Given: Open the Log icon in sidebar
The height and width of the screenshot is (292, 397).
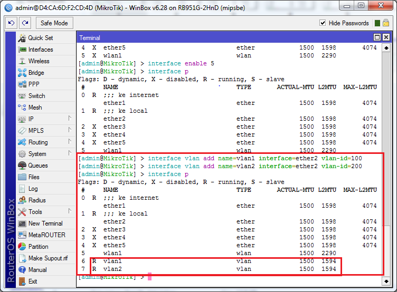Looking at the screenshot, I should click(x=22, y=189).
